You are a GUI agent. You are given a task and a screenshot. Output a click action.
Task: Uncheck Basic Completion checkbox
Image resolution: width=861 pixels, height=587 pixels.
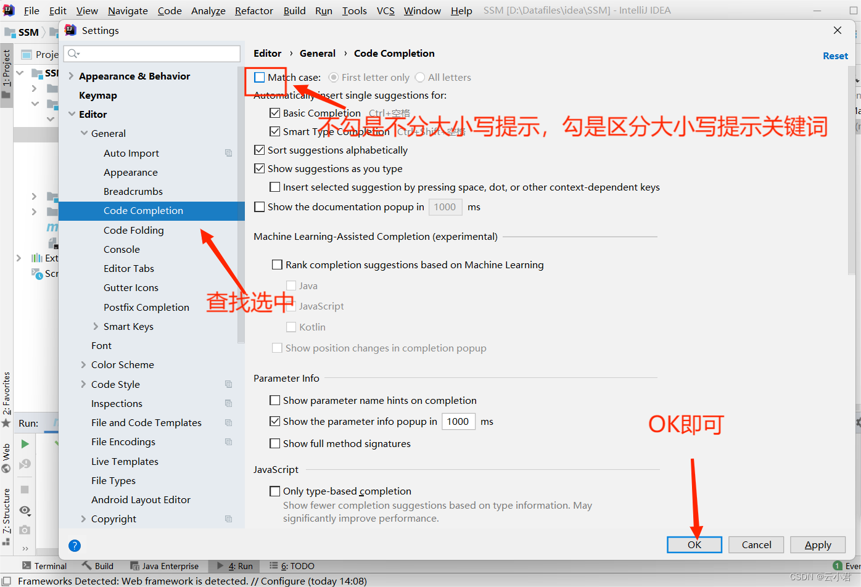click(x=275, y=113)
